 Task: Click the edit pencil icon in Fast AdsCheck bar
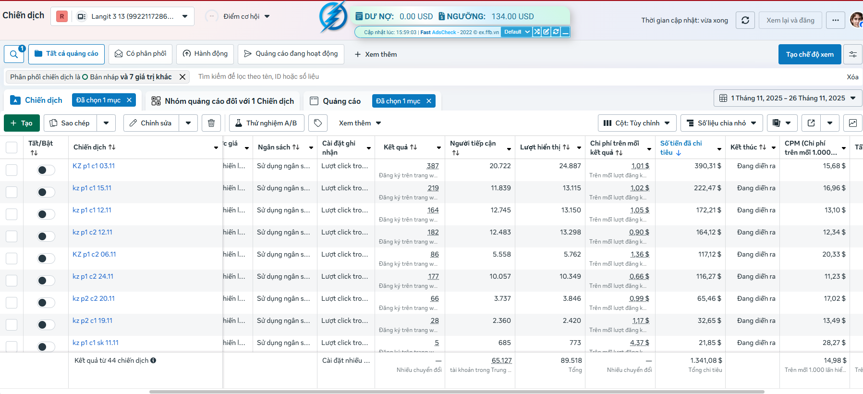pyautogui.click(x=547, y=32)
